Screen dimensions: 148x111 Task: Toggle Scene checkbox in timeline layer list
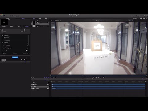pos(31,85)
